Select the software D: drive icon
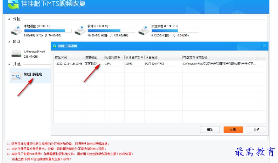The width and height of the screenshot is (278, 163). tap(80, 31)
